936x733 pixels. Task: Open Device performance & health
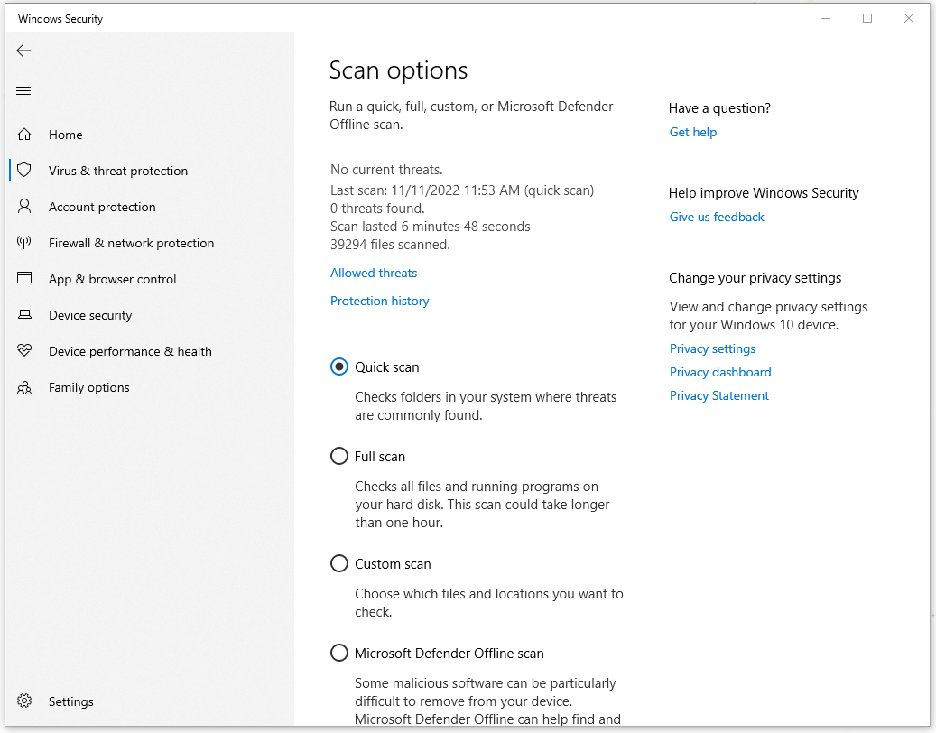point(130,351)
